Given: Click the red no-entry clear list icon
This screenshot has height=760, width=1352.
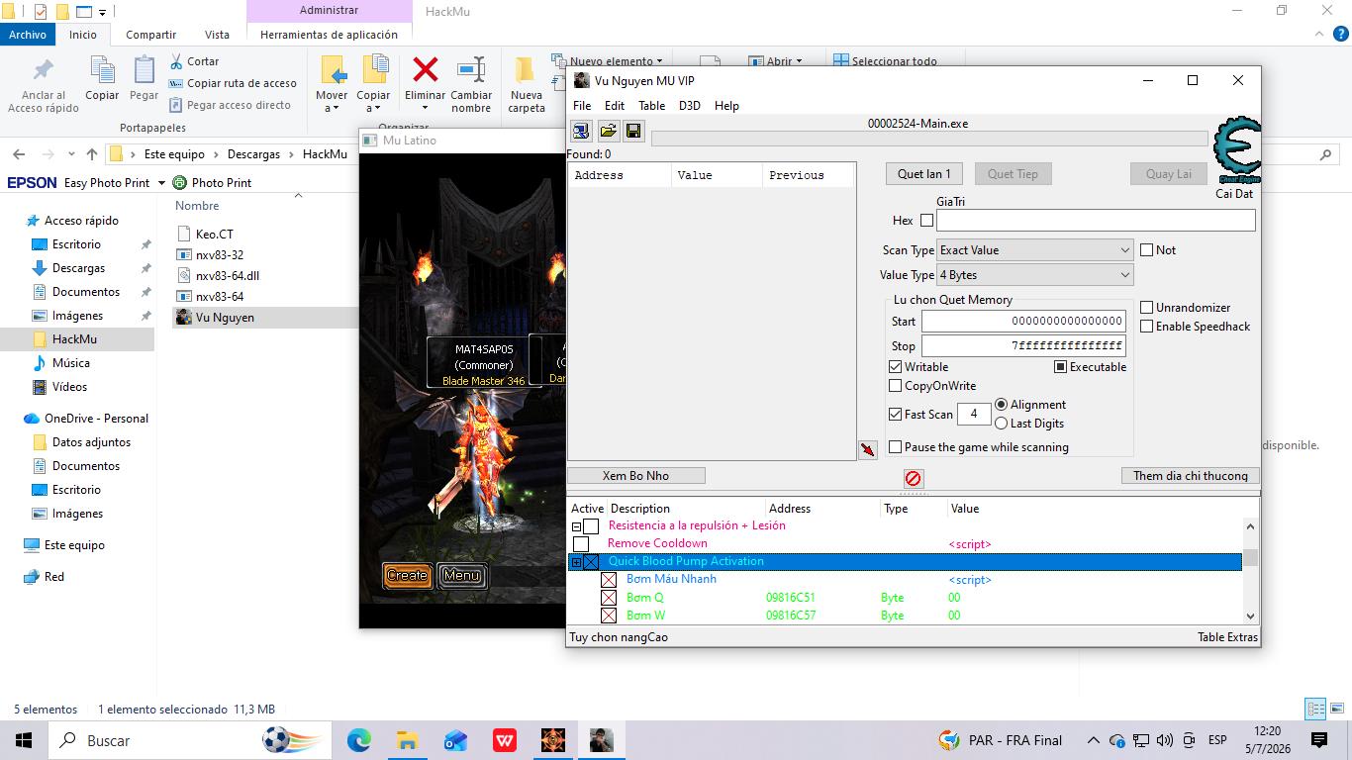Looking at the screenshot, I should 914,478.
